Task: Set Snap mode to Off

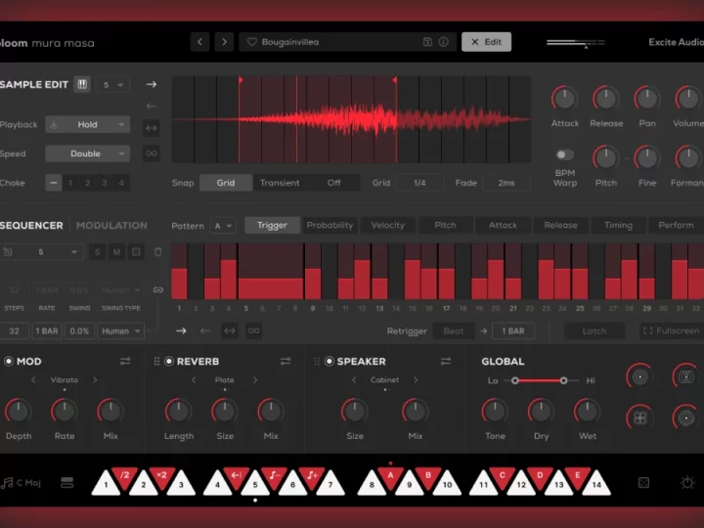Action: click(333, 183)
